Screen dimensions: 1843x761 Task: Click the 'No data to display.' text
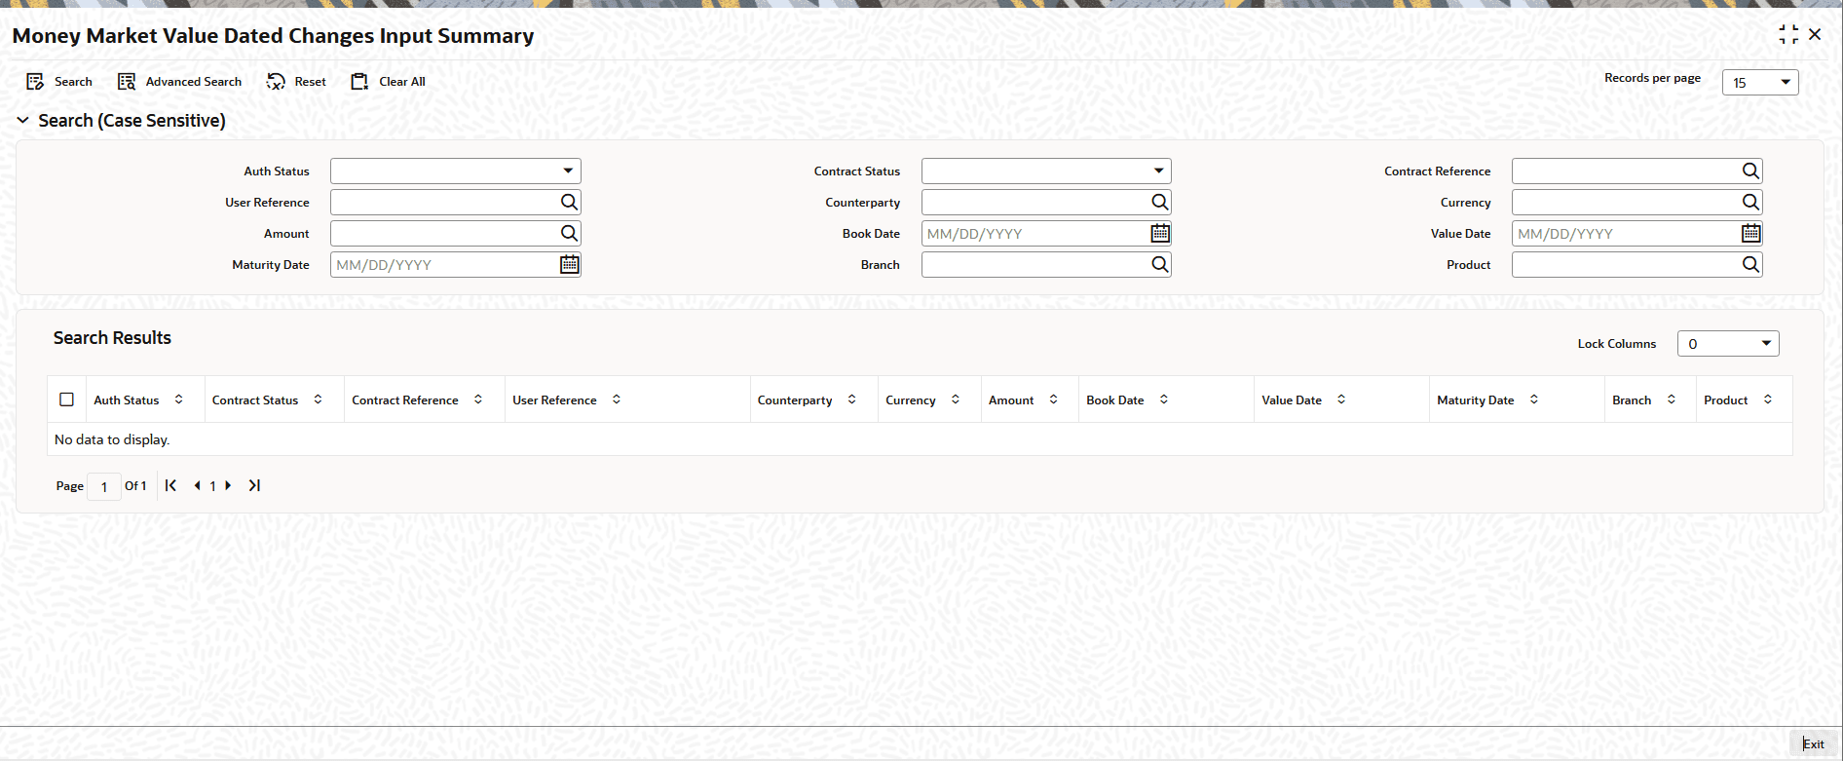pyautogui.click(x=112, y=439)
